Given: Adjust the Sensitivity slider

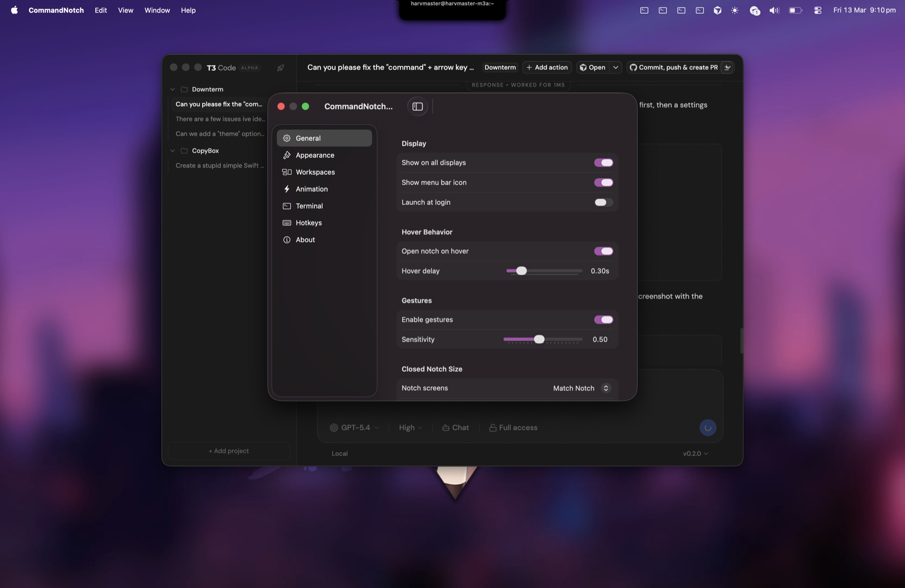Looking at the screenshot, I should [540, 339].
